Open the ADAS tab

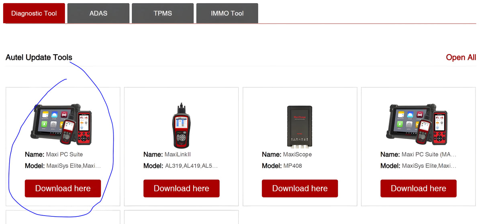[x=98, y=13]
